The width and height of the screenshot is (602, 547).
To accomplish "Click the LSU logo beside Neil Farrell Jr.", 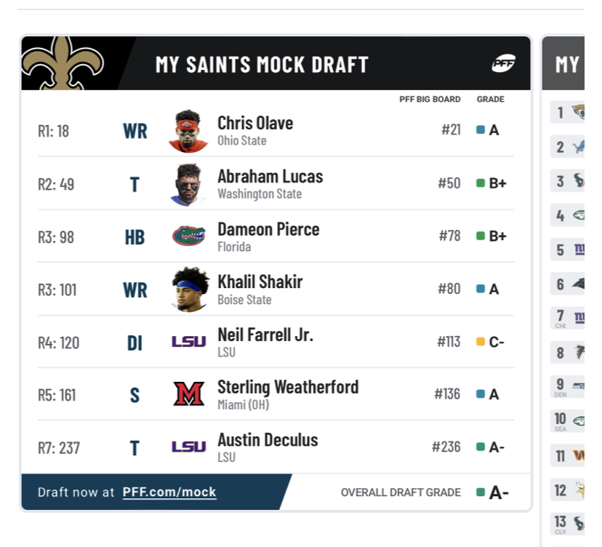I will pos(188,341).
